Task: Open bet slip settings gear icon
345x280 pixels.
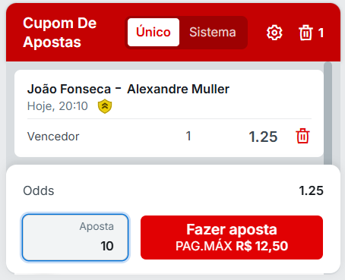Action: point(274,33)
